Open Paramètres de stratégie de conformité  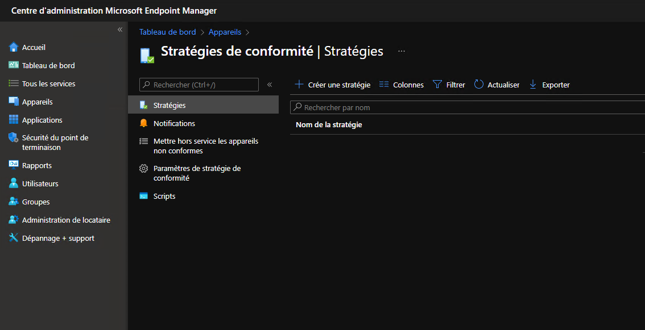click(197, 173)
